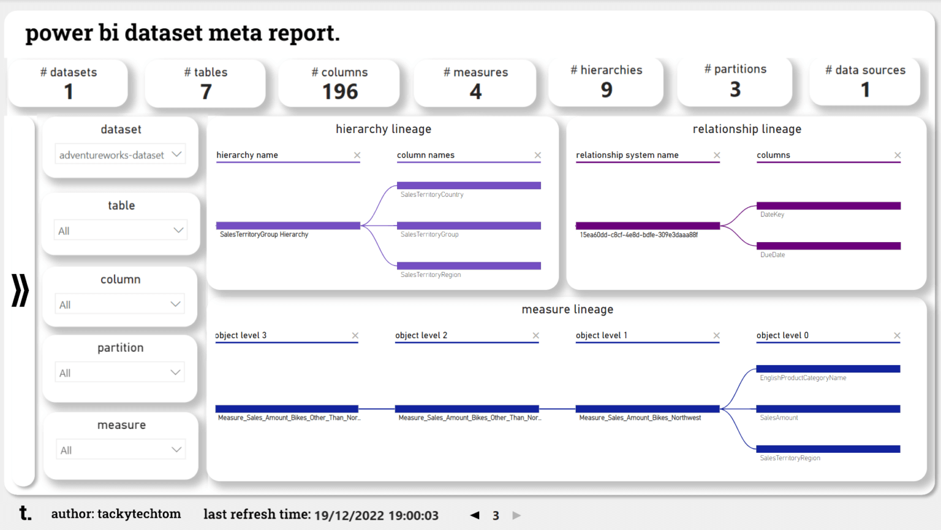
Task: Go to the next report page
Action: pos(516,515)
